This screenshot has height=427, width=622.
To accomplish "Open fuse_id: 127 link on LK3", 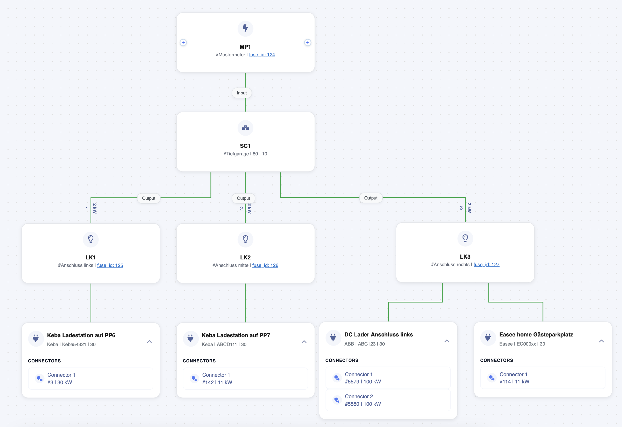I will point(486,265).
